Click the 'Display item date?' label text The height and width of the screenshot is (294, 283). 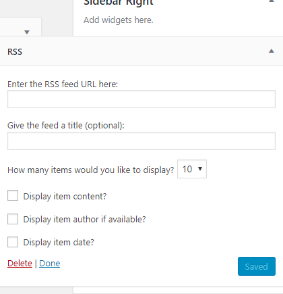59,243
